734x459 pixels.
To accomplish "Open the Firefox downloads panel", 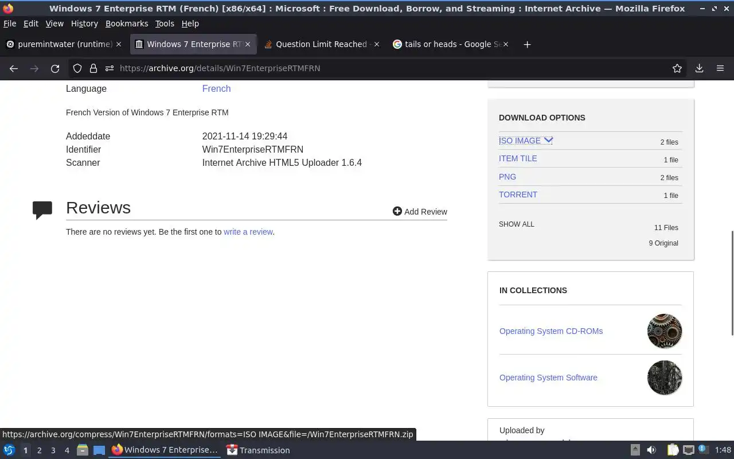I will click(699, 68).
